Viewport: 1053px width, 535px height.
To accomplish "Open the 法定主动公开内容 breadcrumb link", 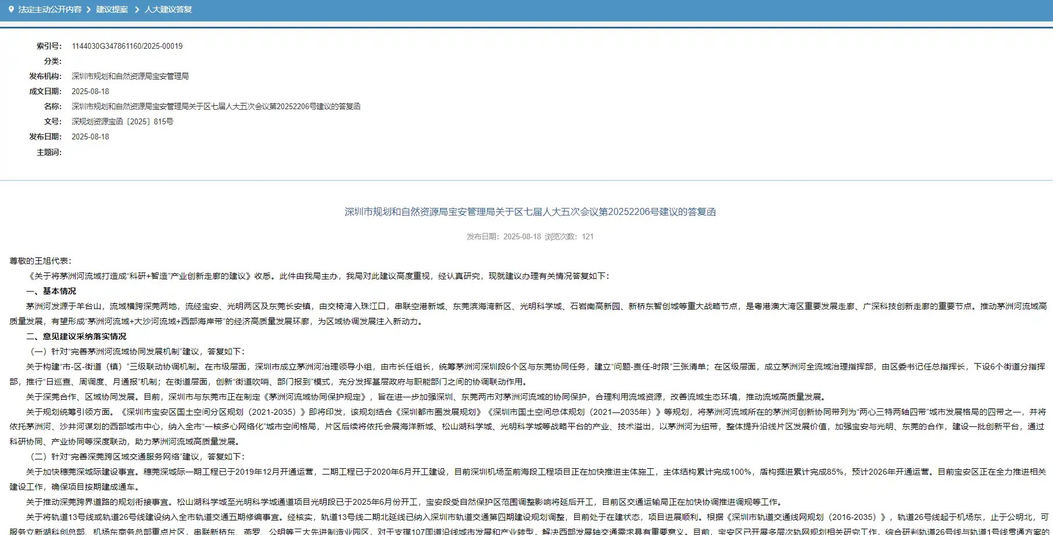I will pos(50,9).
